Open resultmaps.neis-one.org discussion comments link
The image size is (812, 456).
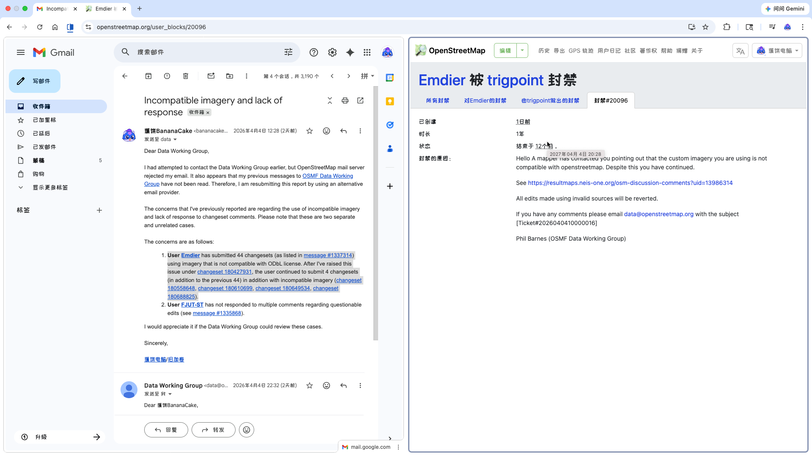pos(630,183)
